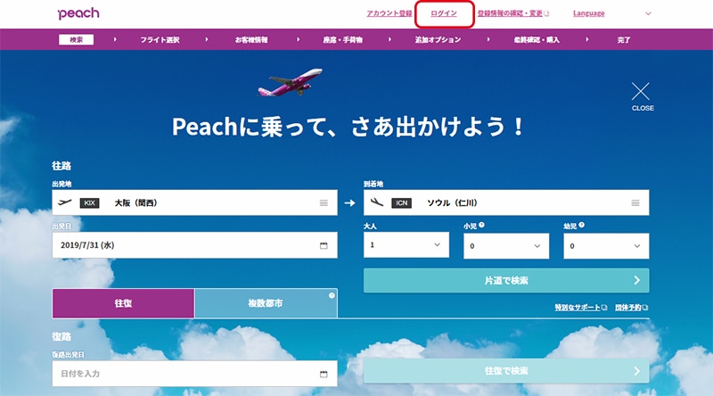Screen dimensions: 713x396
Task: Open the Language dropdown
Action: click(x=588, y=13)
